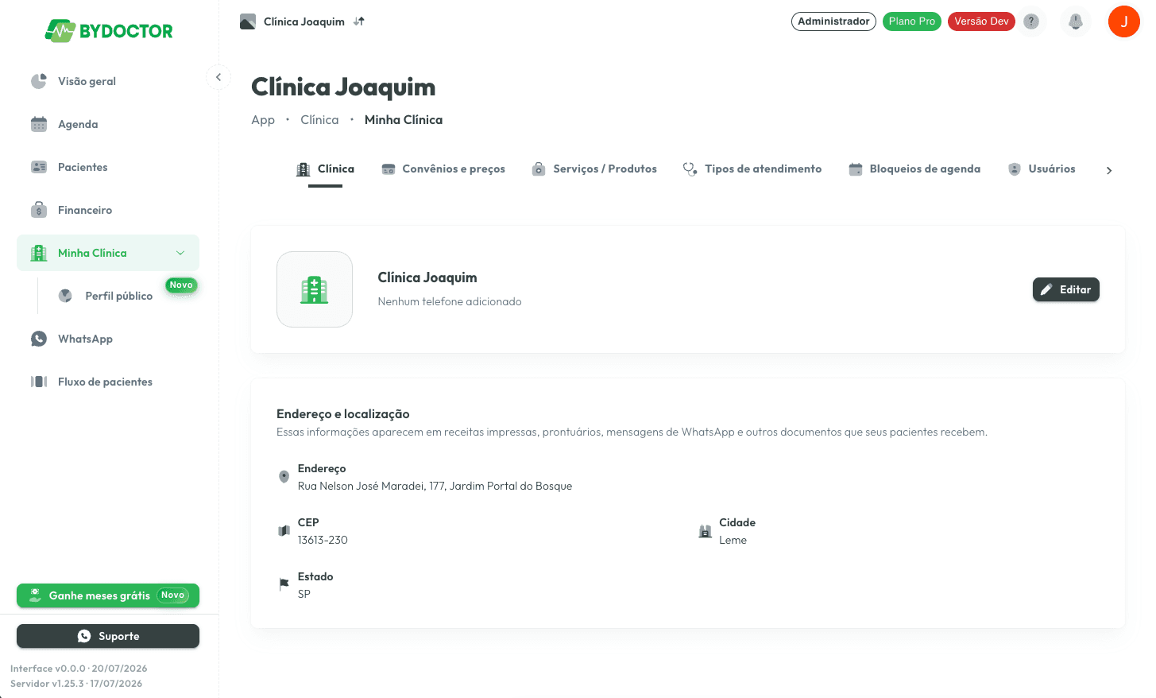Click the state value SP
Image resolution: width=1156 pixels, height=698 pixels.
point(304,594)
